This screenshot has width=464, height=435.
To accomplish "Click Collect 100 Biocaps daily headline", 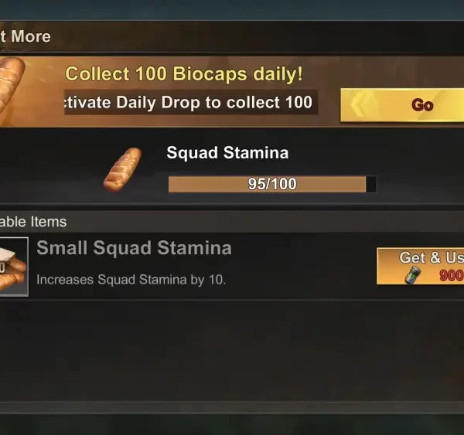I will pos(184,73).
